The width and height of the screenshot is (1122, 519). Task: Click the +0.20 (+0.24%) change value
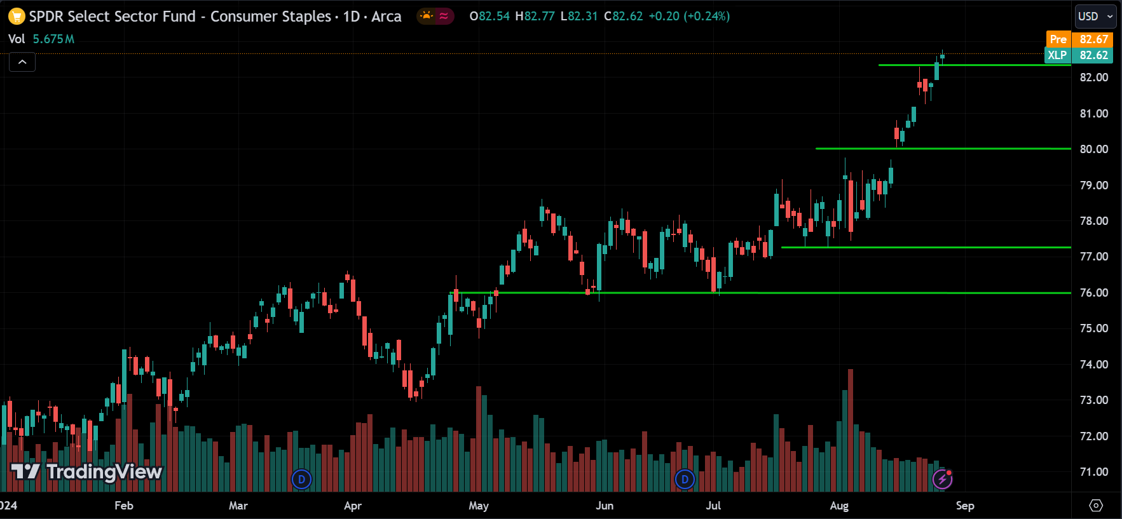689,17
